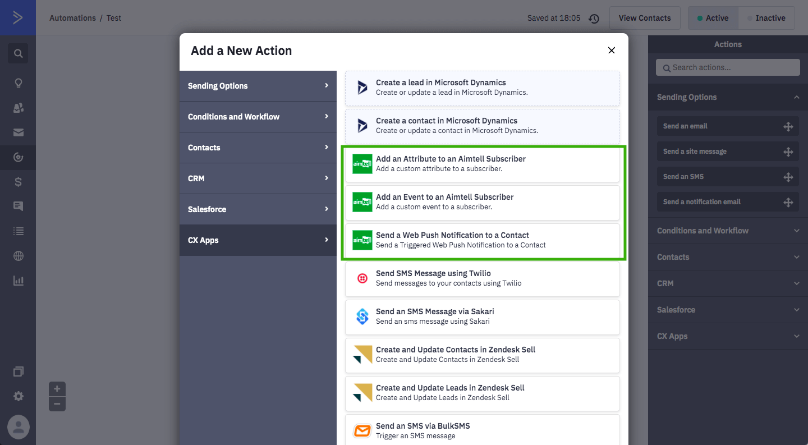Image resolution: width=808 pixels, height=445 pixels.
Task: Click the revision history clock icon
Action: click(594, 19)
